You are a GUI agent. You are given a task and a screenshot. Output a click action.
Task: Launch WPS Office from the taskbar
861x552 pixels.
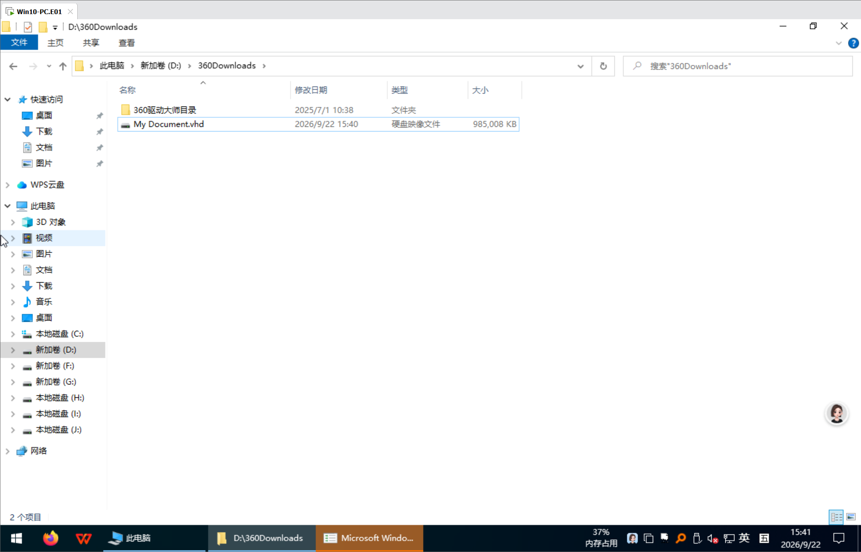(84, 538)
